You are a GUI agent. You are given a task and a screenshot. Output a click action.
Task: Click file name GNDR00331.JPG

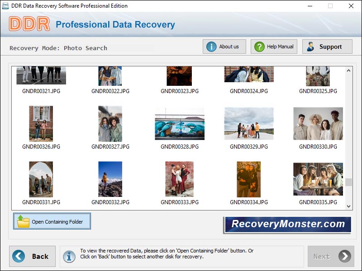(41, 202)
